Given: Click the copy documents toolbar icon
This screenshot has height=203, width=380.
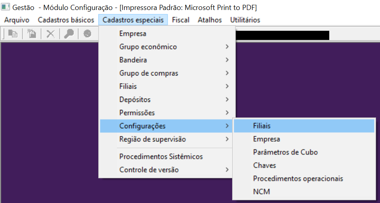Looking at the screenshot, I should point(13,34).
